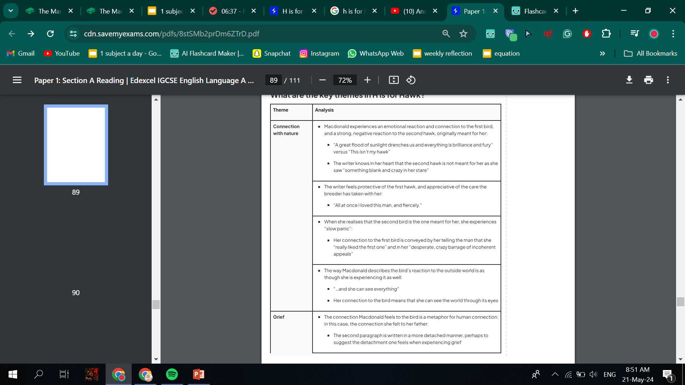Edit the 72% zoom level field

pos(345,80)
